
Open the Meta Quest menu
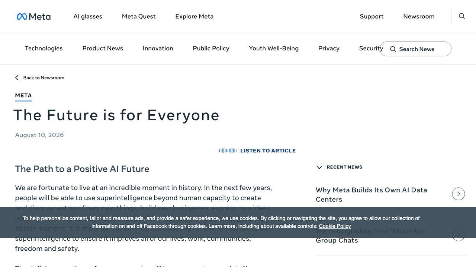[x=139, y=16]
